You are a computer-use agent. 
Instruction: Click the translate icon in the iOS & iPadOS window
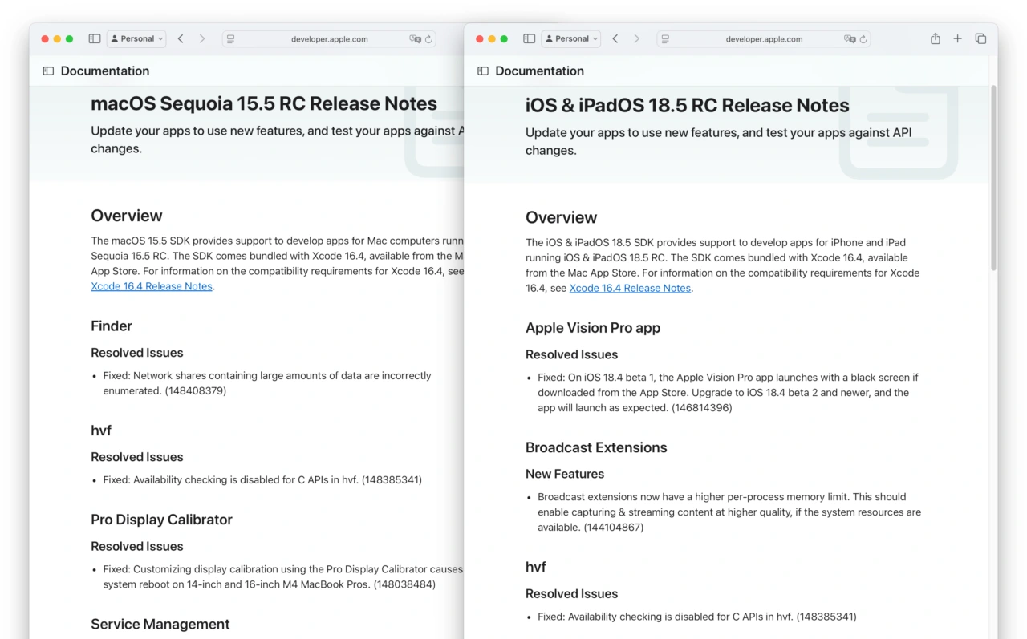tap(849, 39)
